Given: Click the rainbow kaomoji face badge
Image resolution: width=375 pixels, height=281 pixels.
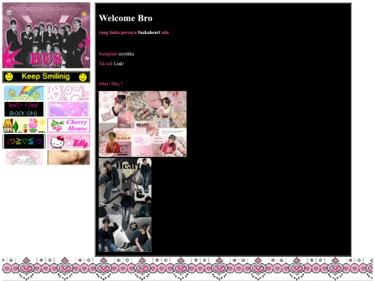Looking at the screenshot, I should pos(24,142).
